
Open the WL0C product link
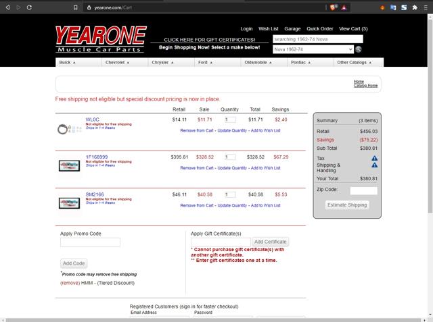point(92,119)
